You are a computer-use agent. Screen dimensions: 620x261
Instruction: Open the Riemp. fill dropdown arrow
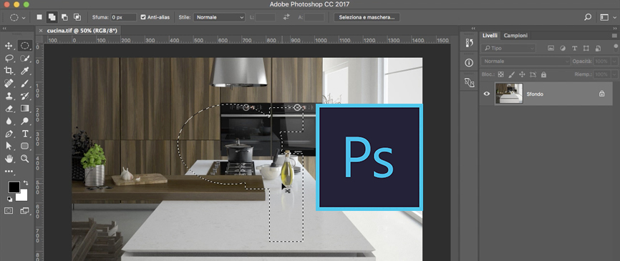pos(614,74)
